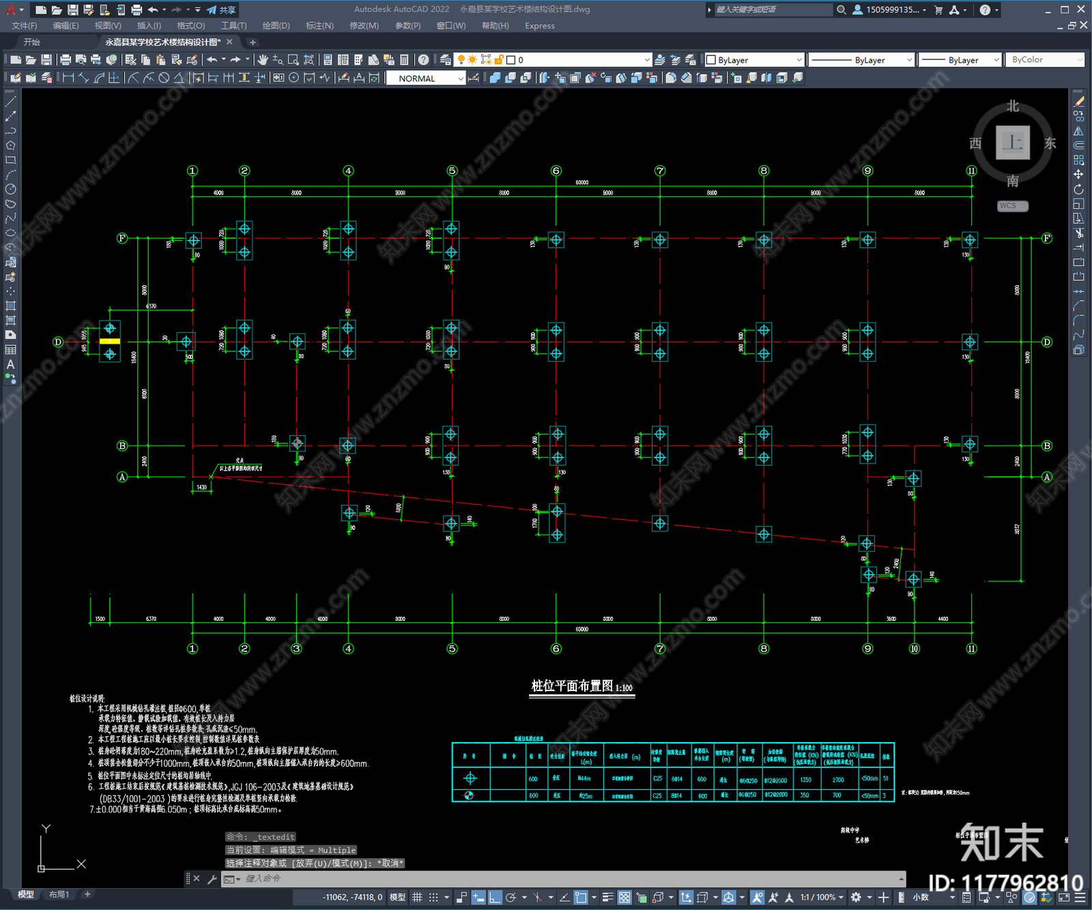Toggle Ortho mode in status bar
Screen dimensions: 1092x910
[x=495, y=897]
